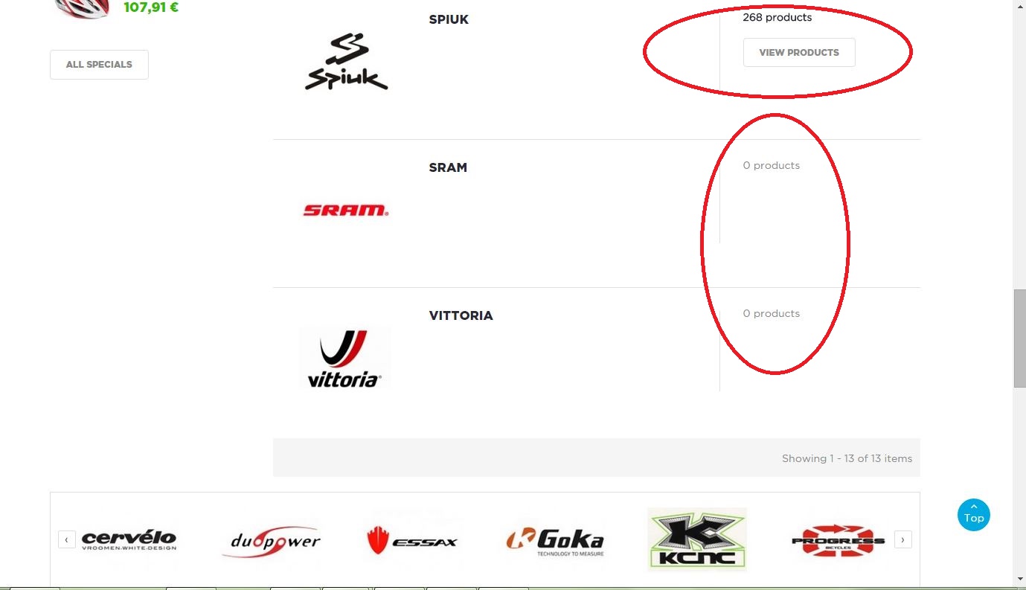This screenshot has height=590, width=1026.
Task: Open the SRAM brand name link
Action: click(448, 168)
